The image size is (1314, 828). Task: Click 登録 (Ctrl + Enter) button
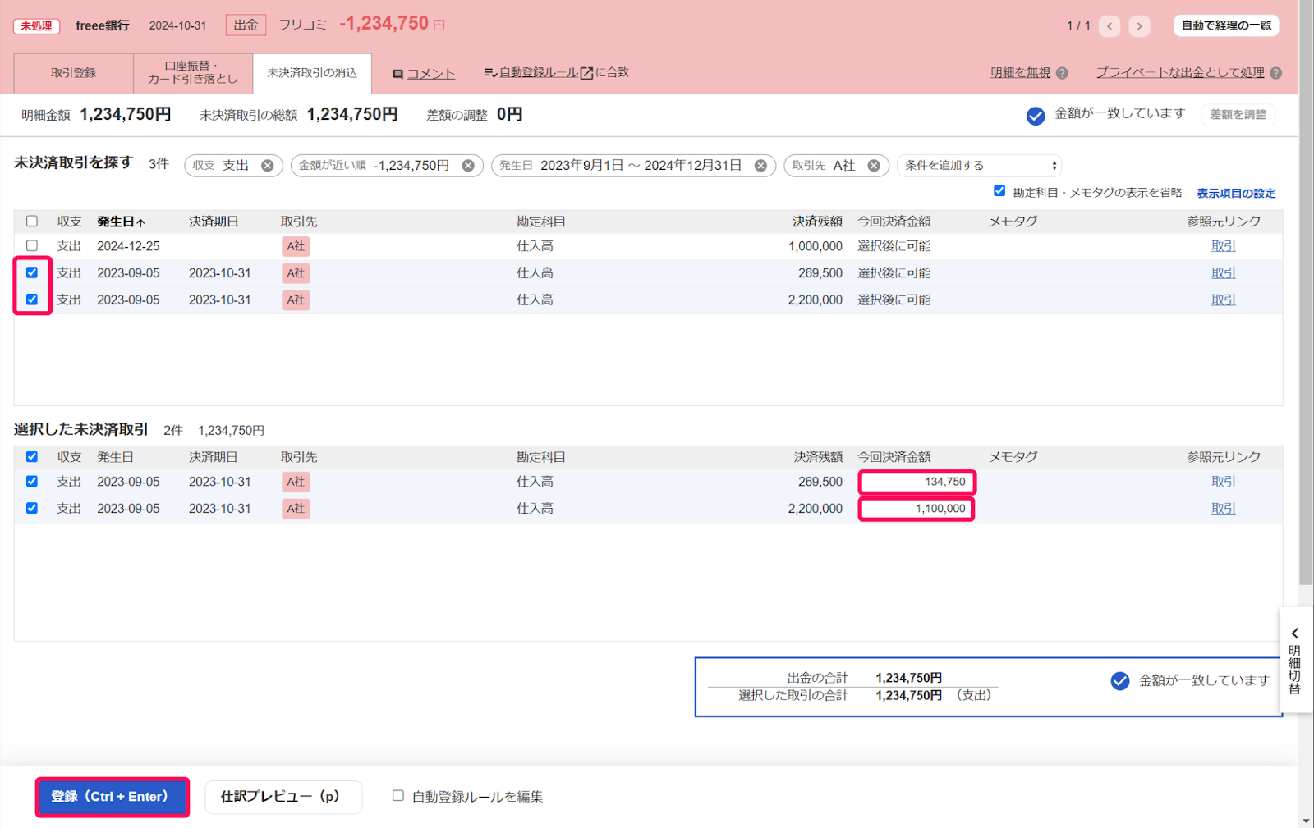(113, 797)
